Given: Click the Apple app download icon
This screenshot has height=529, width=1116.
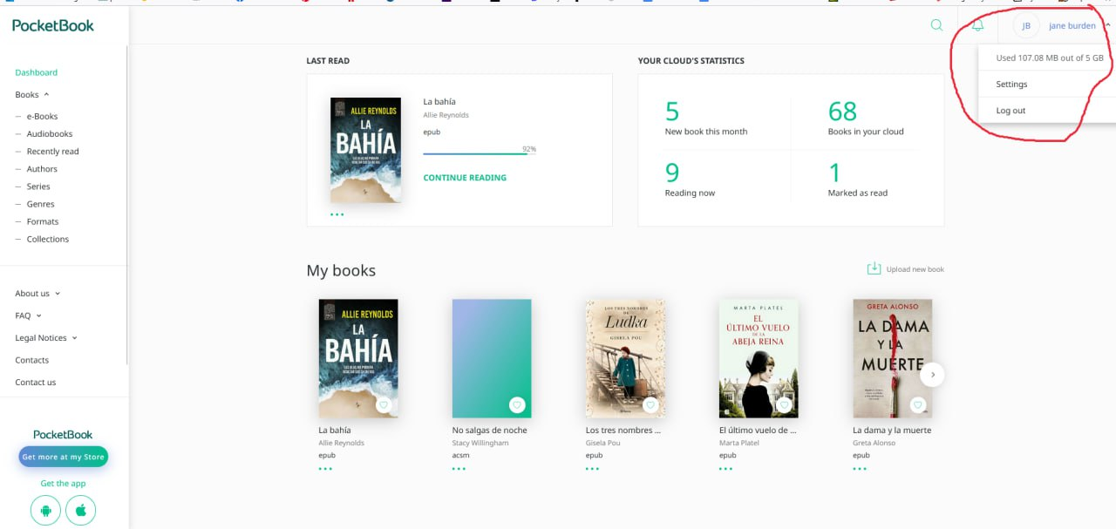Looking at the screenshot, I should 80,511.
